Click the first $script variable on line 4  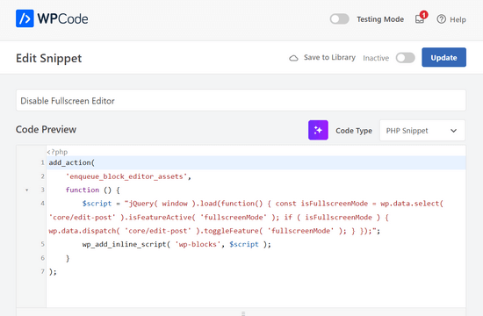click(97, 204)
